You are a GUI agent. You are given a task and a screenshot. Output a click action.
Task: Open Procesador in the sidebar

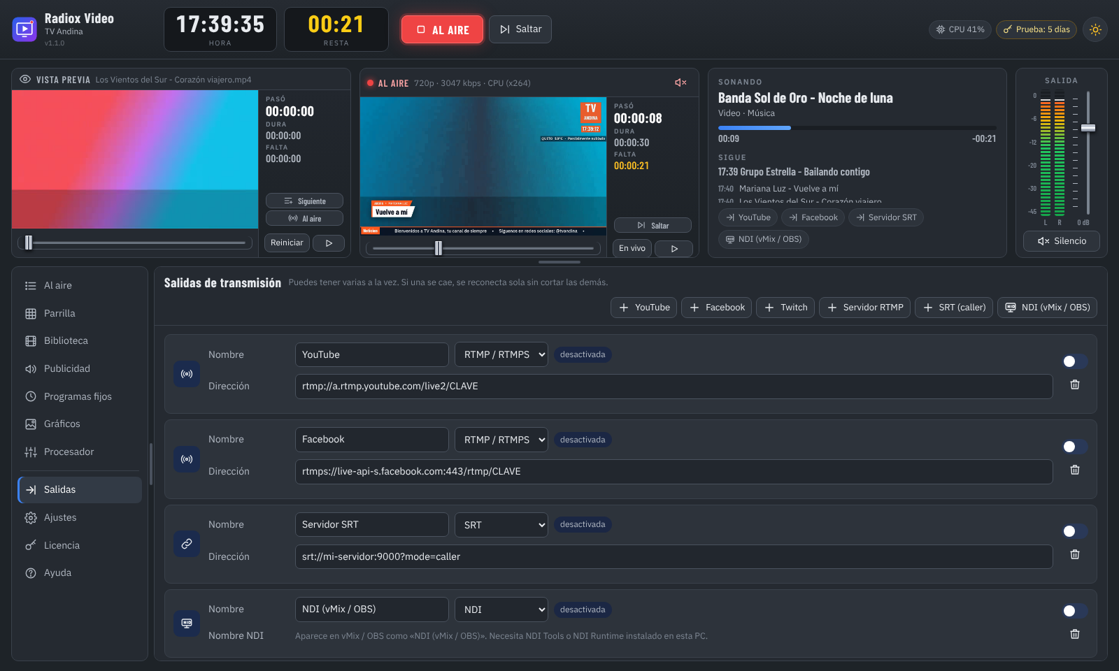pos(80,452)
